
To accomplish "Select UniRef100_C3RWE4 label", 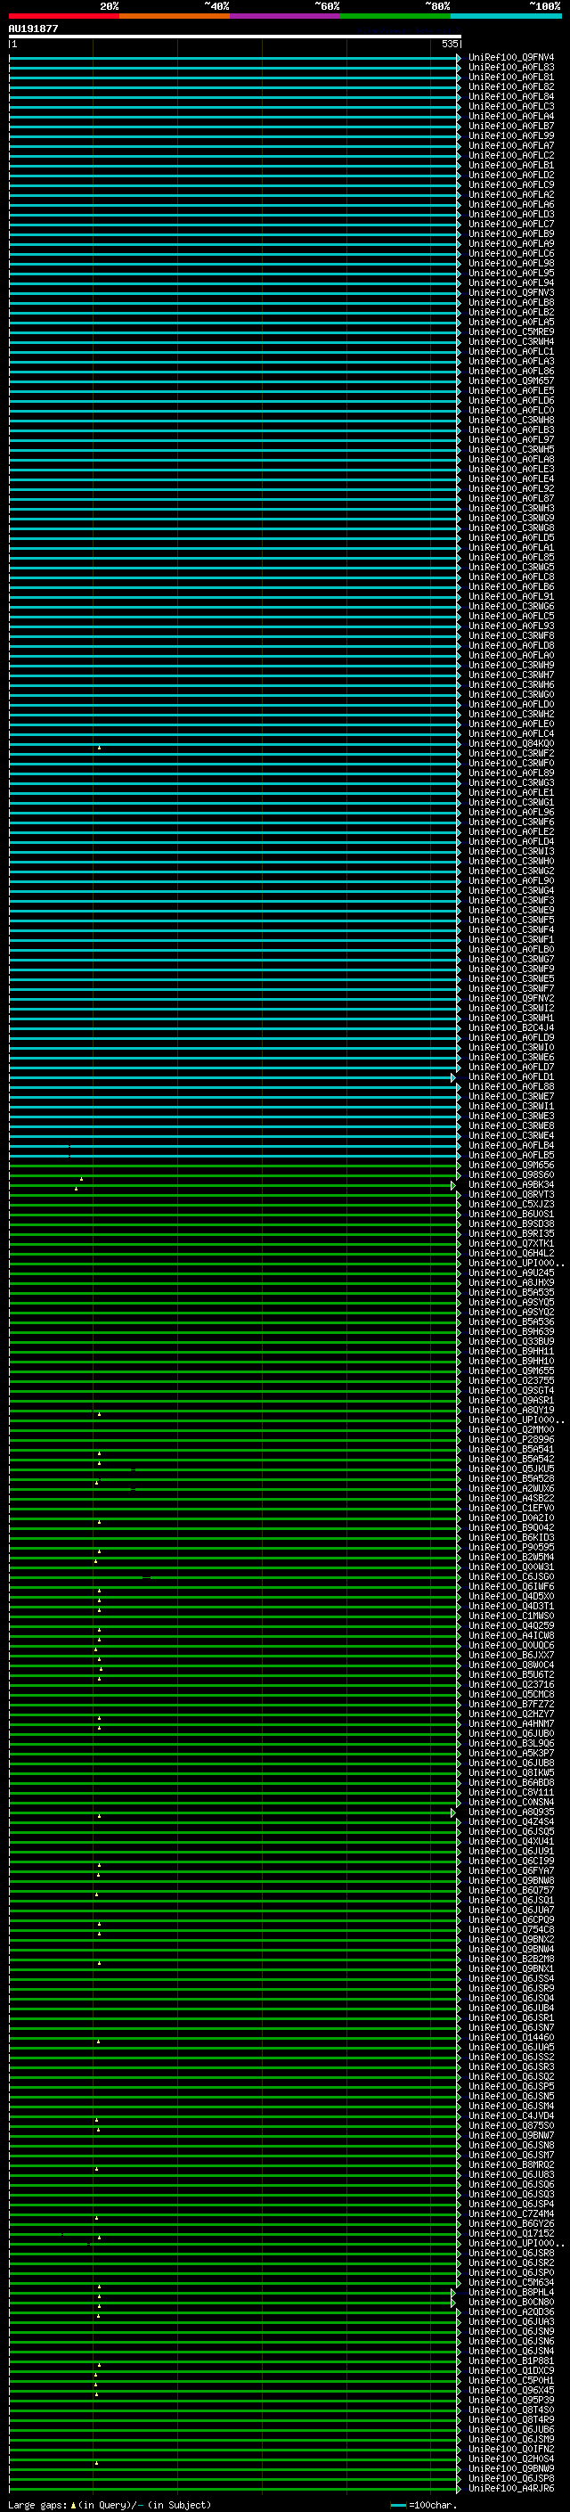I will tap(510, 1136).
